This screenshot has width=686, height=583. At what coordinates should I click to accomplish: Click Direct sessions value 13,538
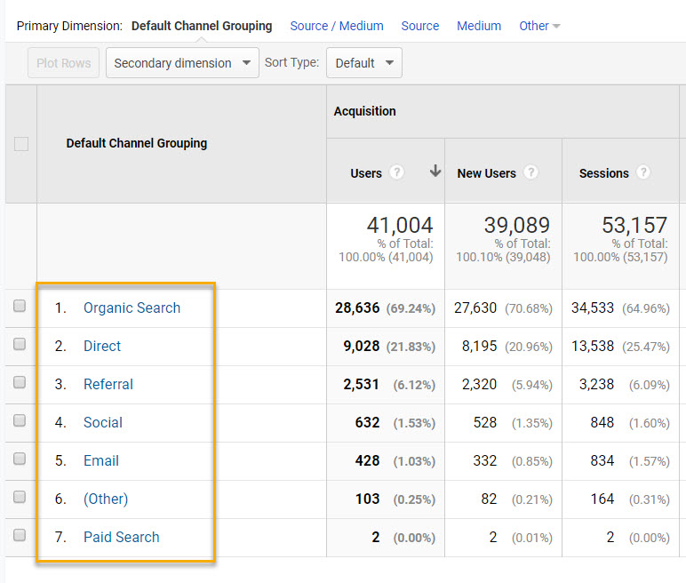pos(593,346)
